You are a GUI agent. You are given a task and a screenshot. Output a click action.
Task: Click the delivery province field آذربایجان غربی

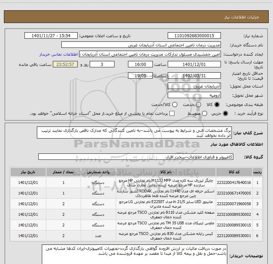(x=194, y=86)
